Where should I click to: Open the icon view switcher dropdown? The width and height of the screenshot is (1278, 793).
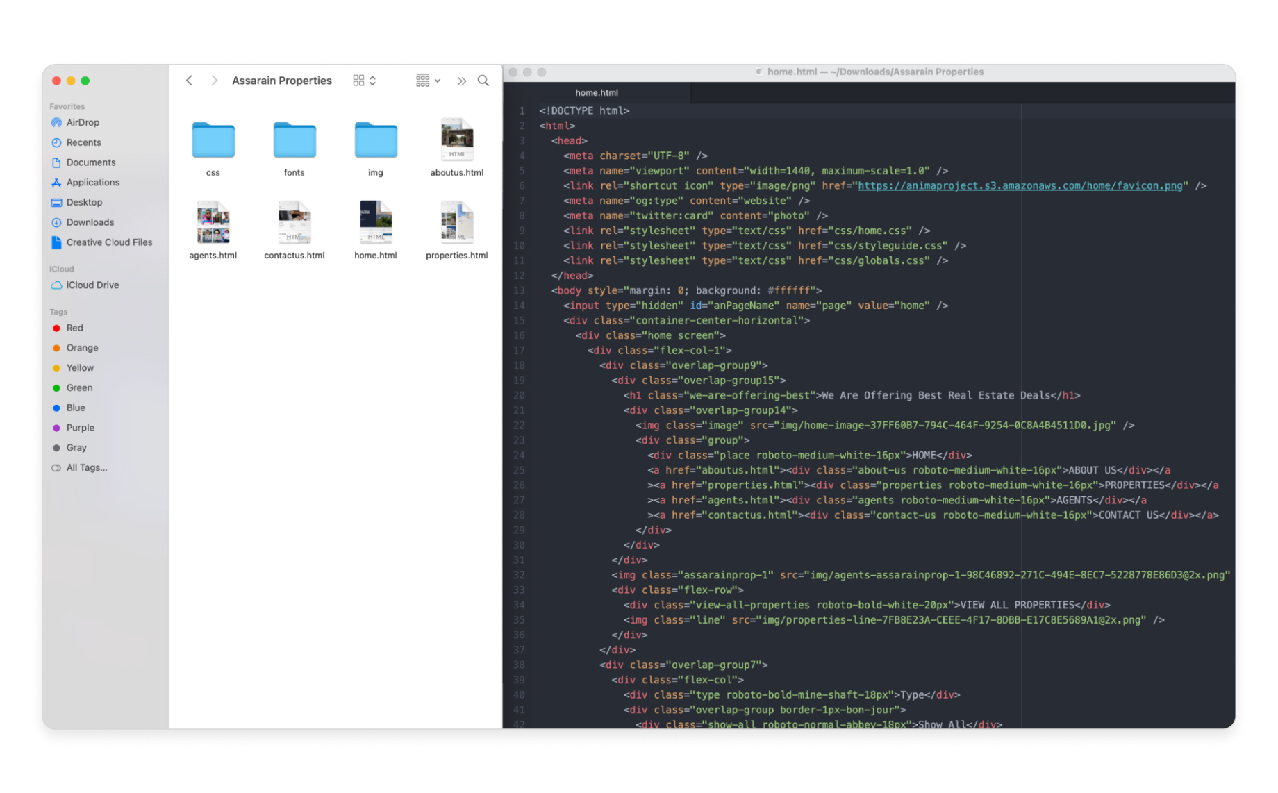(x=365, y=81)
